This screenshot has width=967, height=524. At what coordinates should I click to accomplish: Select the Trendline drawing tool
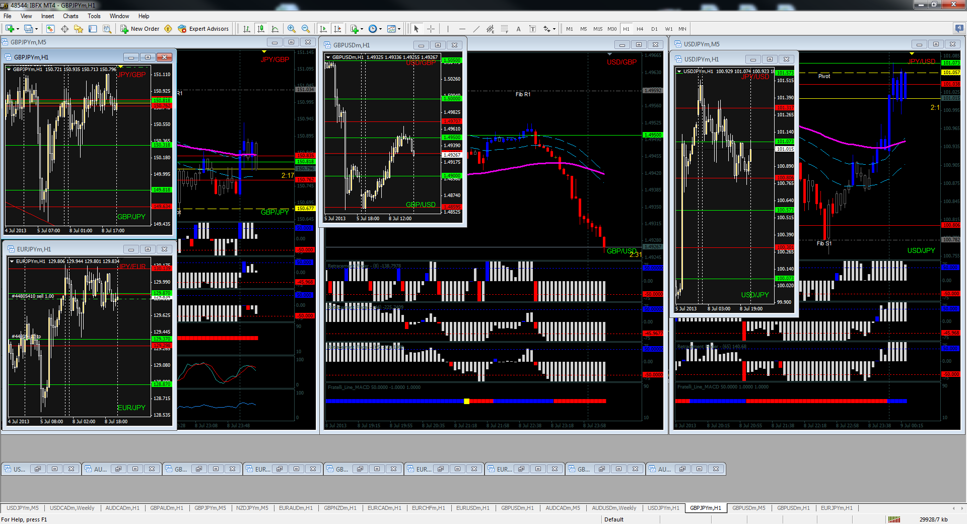476,29
